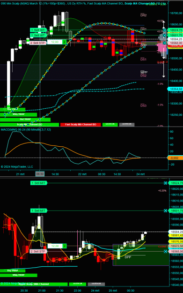Toggle gray status button in bottom chart
183x293 pixels.
[96, 284]
